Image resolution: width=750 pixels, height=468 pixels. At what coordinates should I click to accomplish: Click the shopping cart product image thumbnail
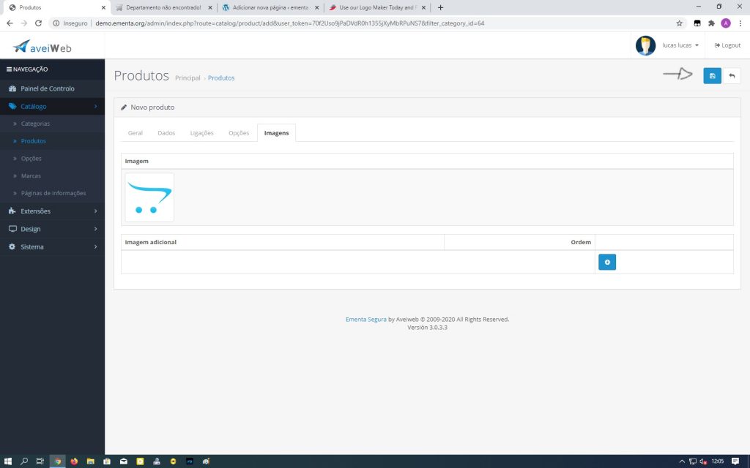point(149,197)
